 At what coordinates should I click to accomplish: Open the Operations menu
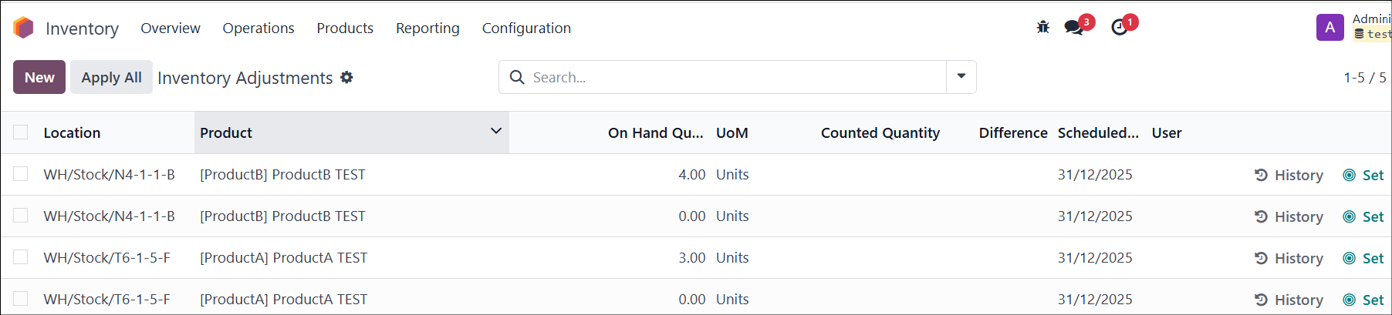tap(258, 28)
